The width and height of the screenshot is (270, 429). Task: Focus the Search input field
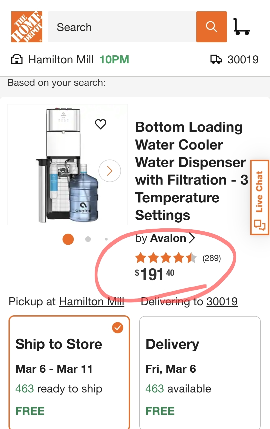click(122, 27)
